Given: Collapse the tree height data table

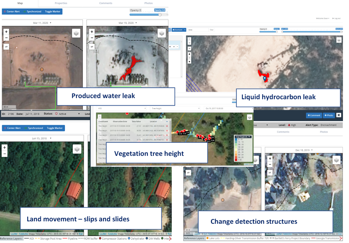Looking at the screenshot, I should [167, 122].
